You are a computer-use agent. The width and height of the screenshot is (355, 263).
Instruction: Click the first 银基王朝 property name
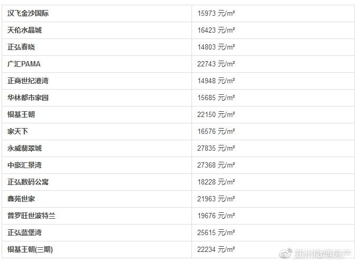21,114
